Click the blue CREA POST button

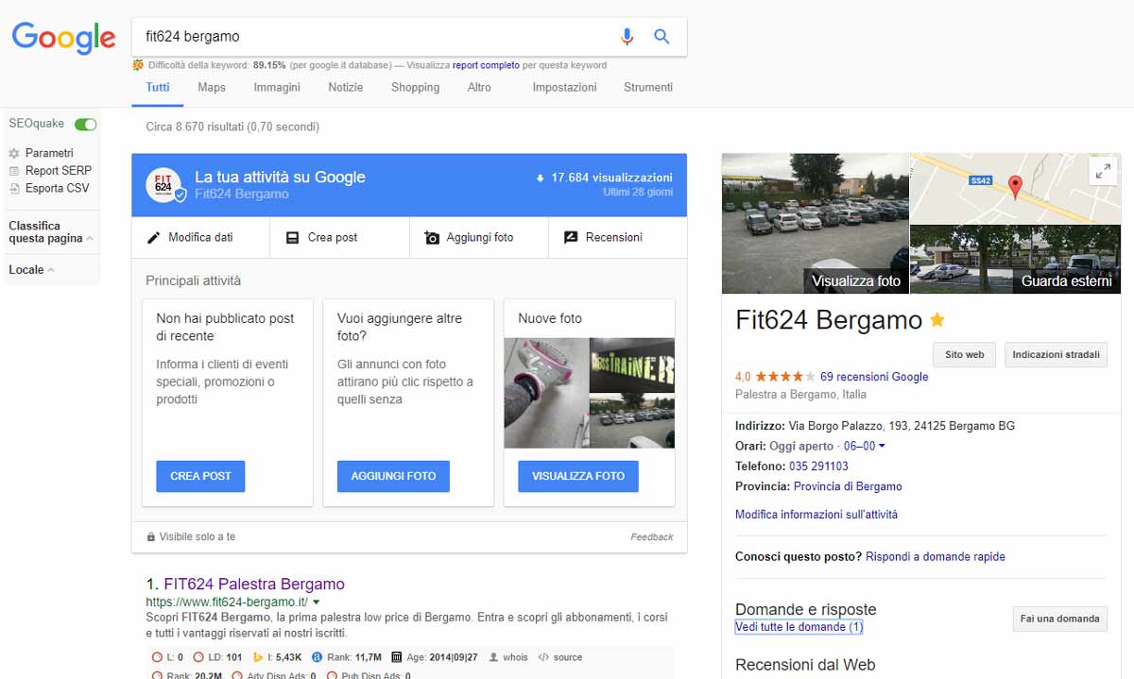point(200,476)
